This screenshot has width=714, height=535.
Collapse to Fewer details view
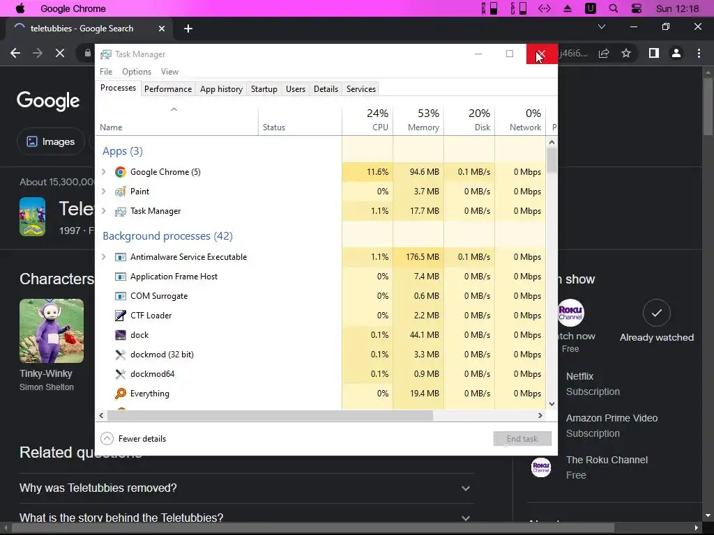133,439
